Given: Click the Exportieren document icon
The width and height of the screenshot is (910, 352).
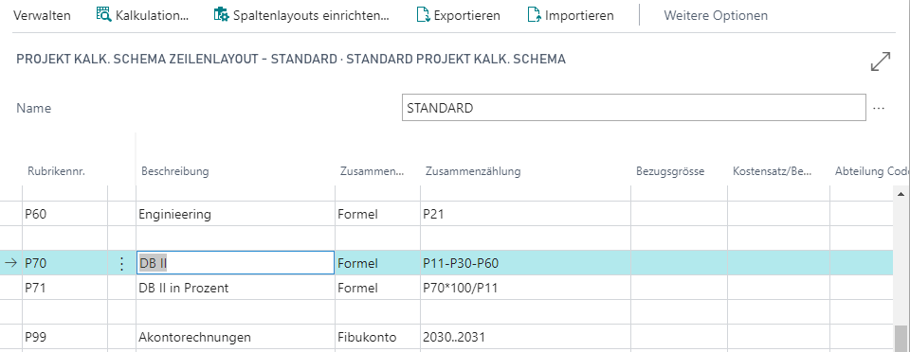Looking at the screenshot, I should [424, 15].
